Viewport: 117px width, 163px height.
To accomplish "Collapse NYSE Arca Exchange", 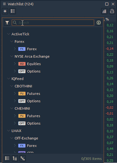I will (11, 56).
